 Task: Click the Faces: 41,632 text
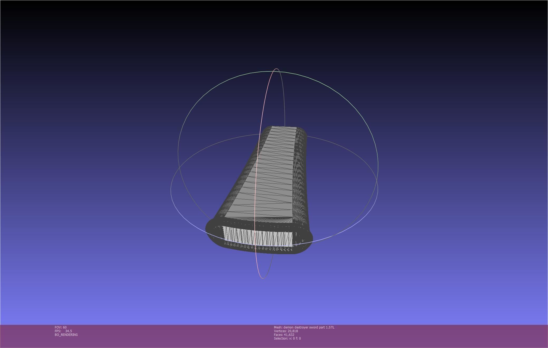[284, 335]
